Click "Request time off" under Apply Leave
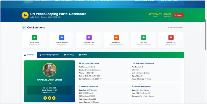207x104 pixels. pyautogui.click(x=34, y=45)
